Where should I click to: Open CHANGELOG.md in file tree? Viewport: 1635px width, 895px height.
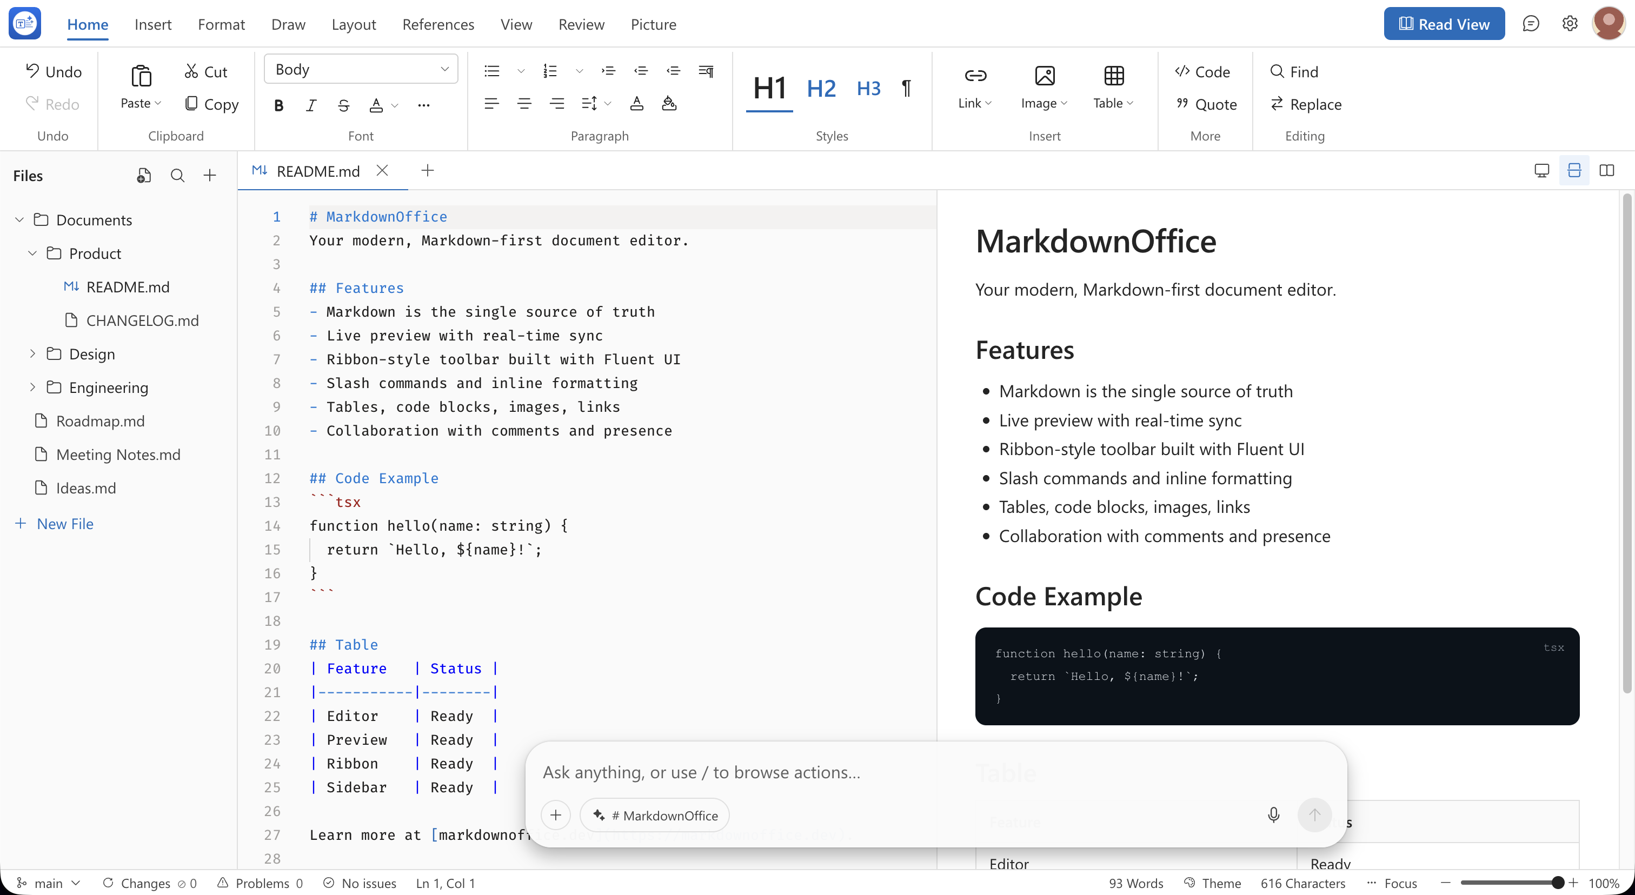[x=132, y=320]
